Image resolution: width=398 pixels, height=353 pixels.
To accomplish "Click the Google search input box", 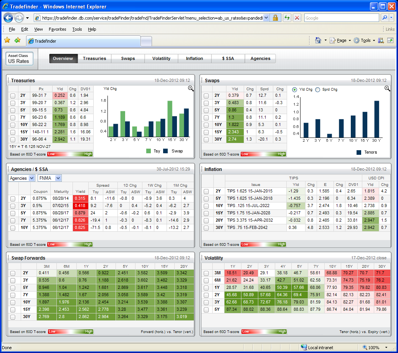I will [341, 18].
